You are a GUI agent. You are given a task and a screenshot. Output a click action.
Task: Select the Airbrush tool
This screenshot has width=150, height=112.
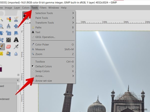[16, 47]
